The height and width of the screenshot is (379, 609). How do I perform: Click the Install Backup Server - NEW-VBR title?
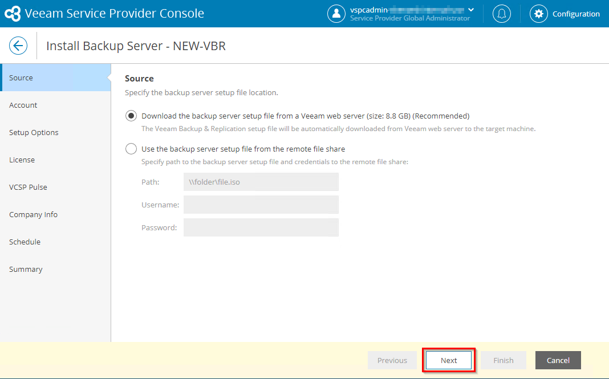click(x=136, y=46)
